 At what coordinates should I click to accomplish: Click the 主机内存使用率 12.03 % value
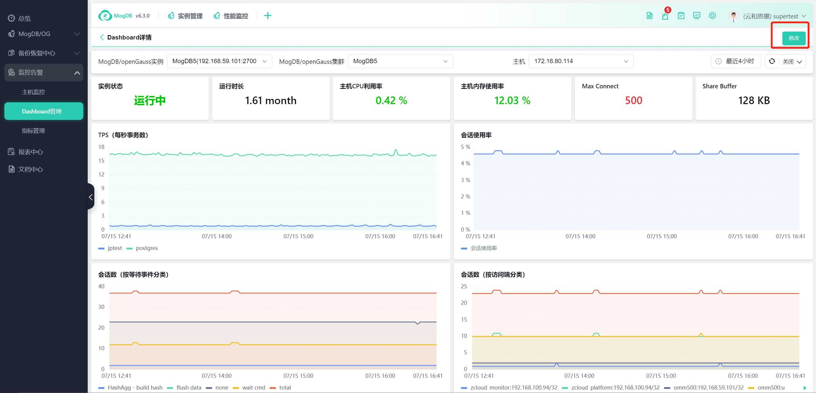point(512,101)
